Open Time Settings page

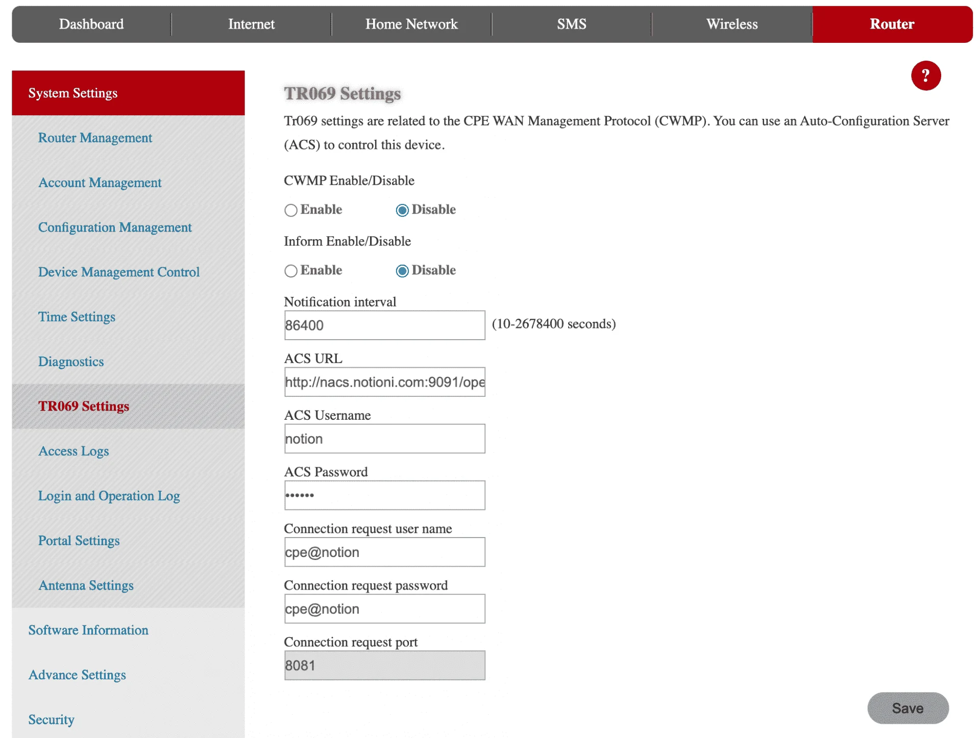click(x=128, y=317)
